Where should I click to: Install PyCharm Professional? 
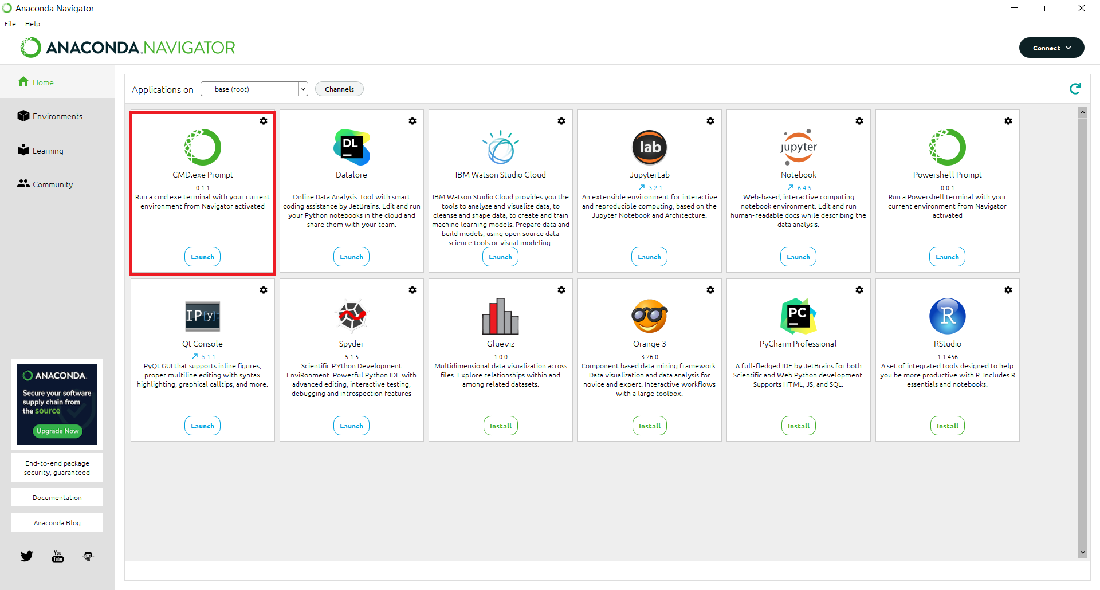[799, 426]
